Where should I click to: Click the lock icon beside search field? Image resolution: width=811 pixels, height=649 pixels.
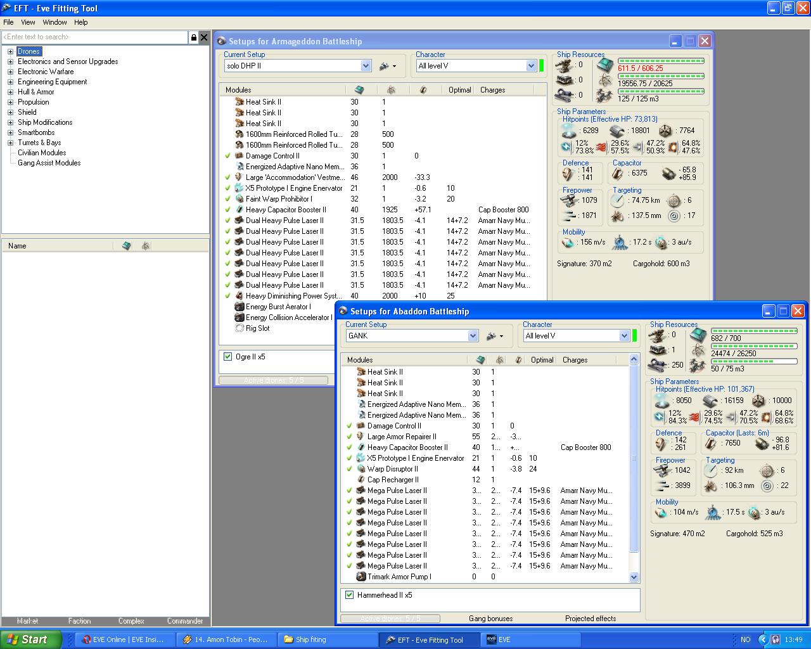tap(194, 37)
